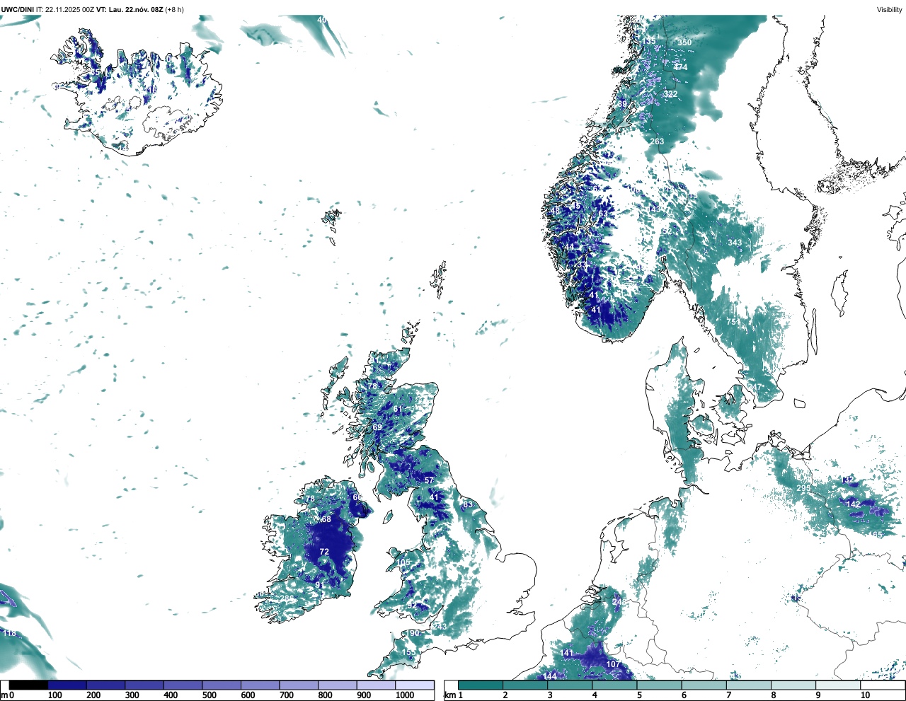Image resolution: width=906 pixels, height=701 pixels.
Task: Click the 5–6 km legend color segment
Action: [660, 685]
